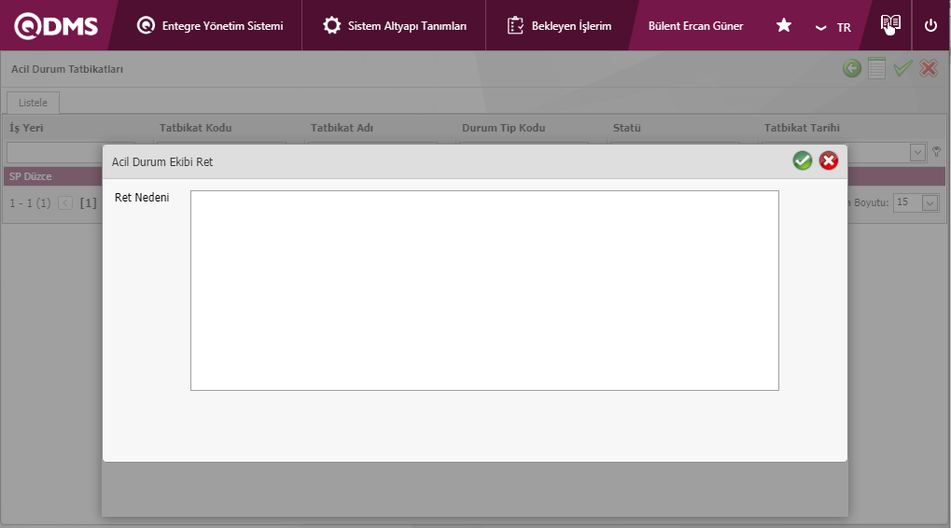
Task: Click the previous page arrow
Action: pyautogui.click(x=65, y=203)
